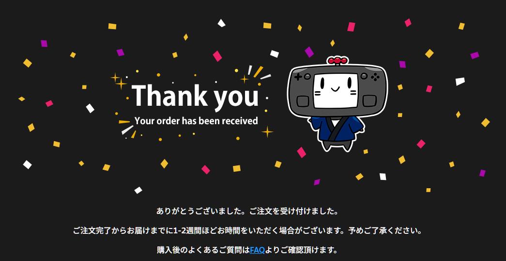Click gold sparkle star below "received"
Screen dimensions: 506x261
tap(267, 131)
